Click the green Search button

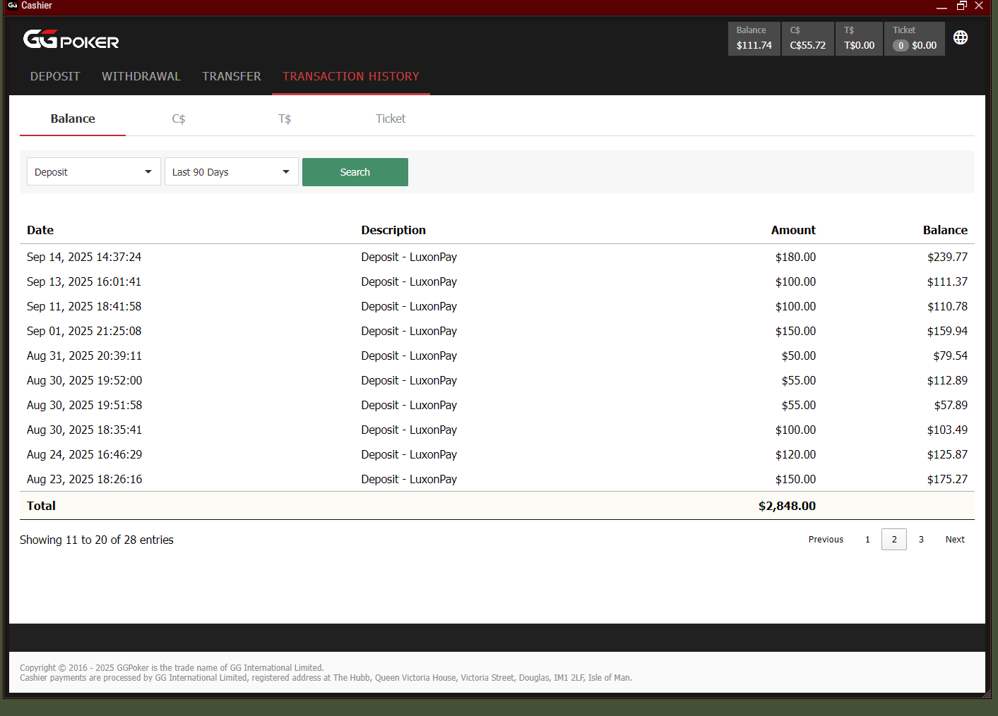[355, 172]
